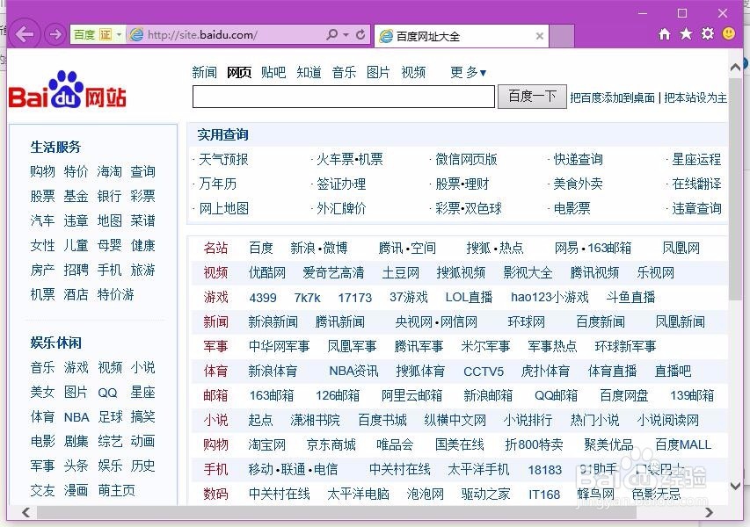Open the address bar autocomplete dropdown arrow

pyautogui.click(x=346, y=34)
